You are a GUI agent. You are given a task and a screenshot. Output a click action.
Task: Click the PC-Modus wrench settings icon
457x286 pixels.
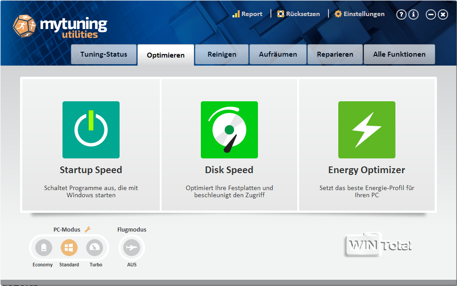pyautogui.click(x=88, y=229)
